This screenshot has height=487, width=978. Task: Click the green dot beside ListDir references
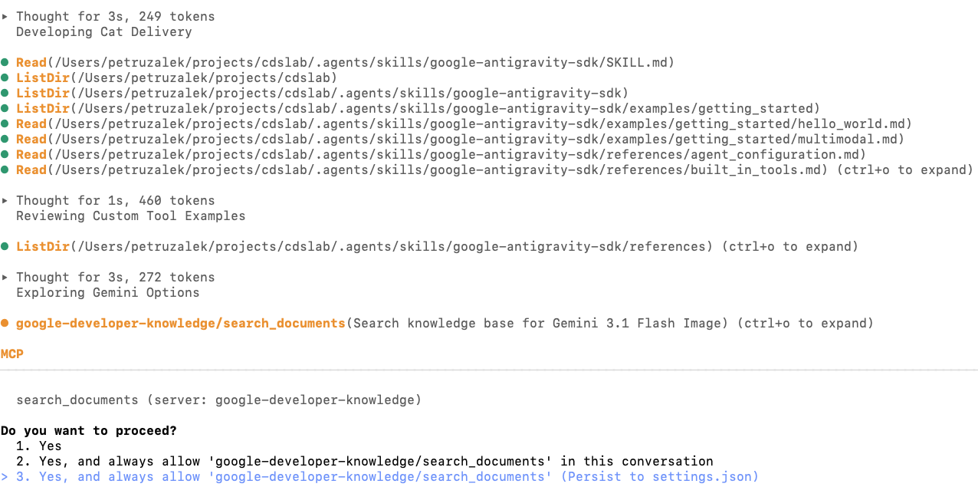click(x=5, y=246)
